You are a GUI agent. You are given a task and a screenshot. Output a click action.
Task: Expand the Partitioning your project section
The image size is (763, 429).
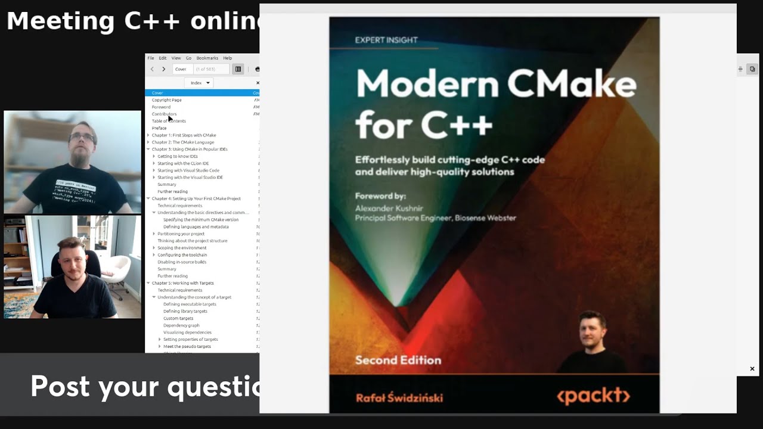click(154, 234)
